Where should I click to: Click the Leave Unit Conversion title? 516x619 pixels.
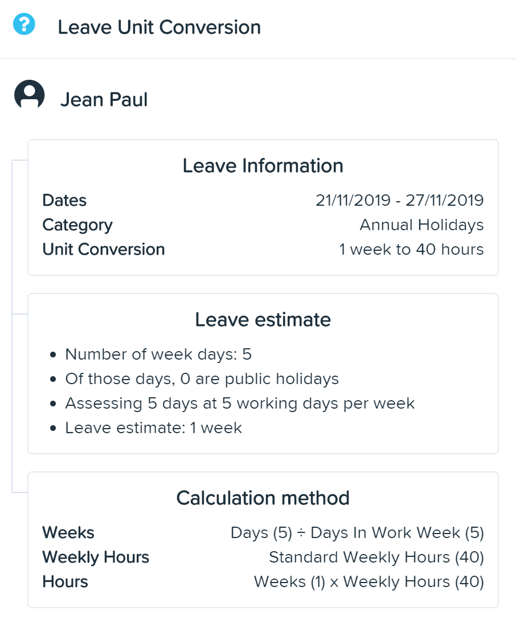(x=159, y=27)
